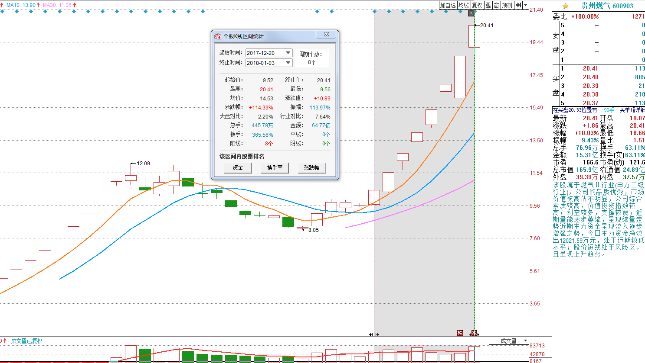Click the 周期个数 8个 value
Image resolution: width=645 pixels, height=363 pixels.
coord(312,62)
